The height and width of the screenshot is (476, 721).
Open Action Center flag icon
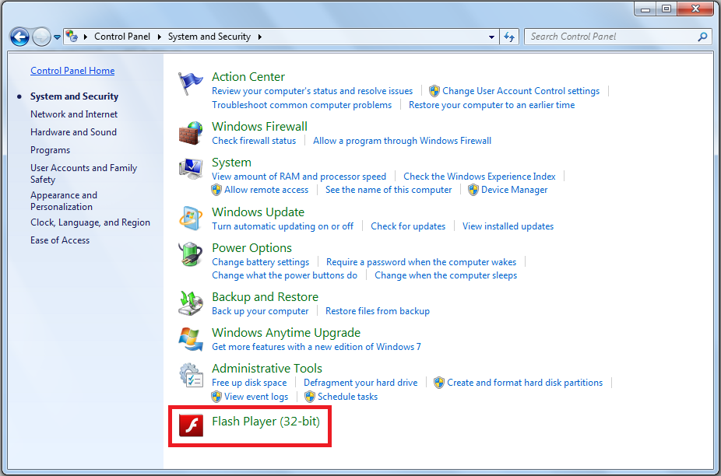(x=190, y=84)
